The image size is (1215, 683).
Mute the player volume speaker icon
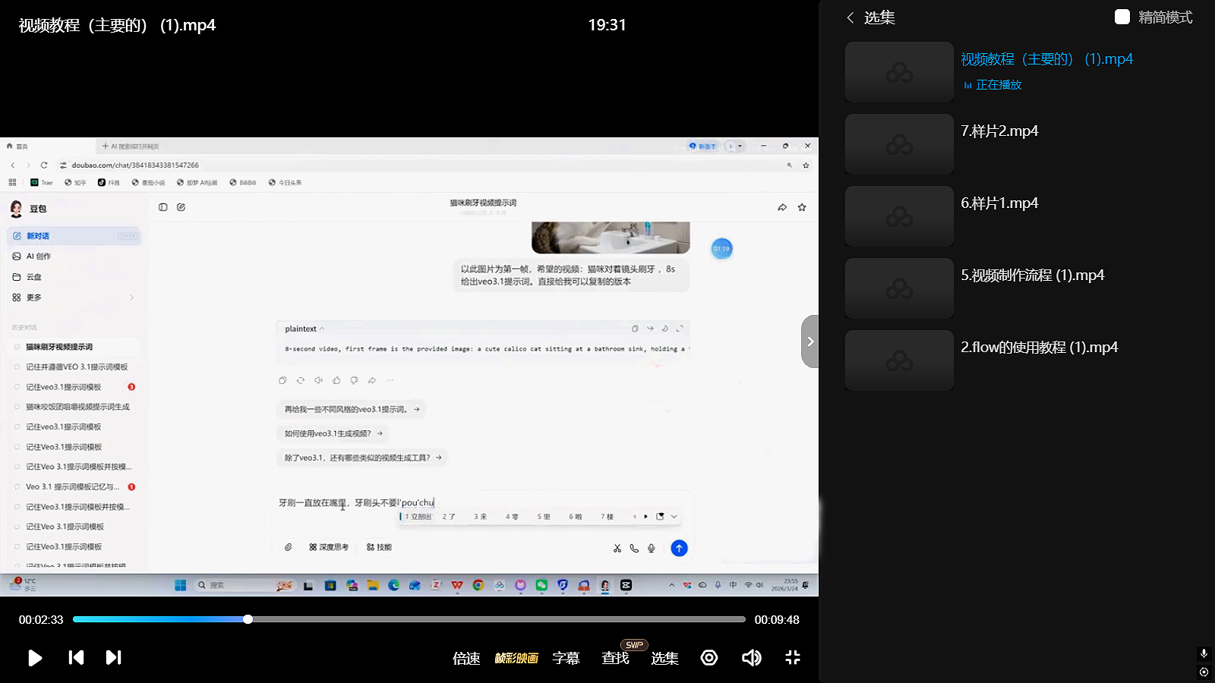[751, 658]
